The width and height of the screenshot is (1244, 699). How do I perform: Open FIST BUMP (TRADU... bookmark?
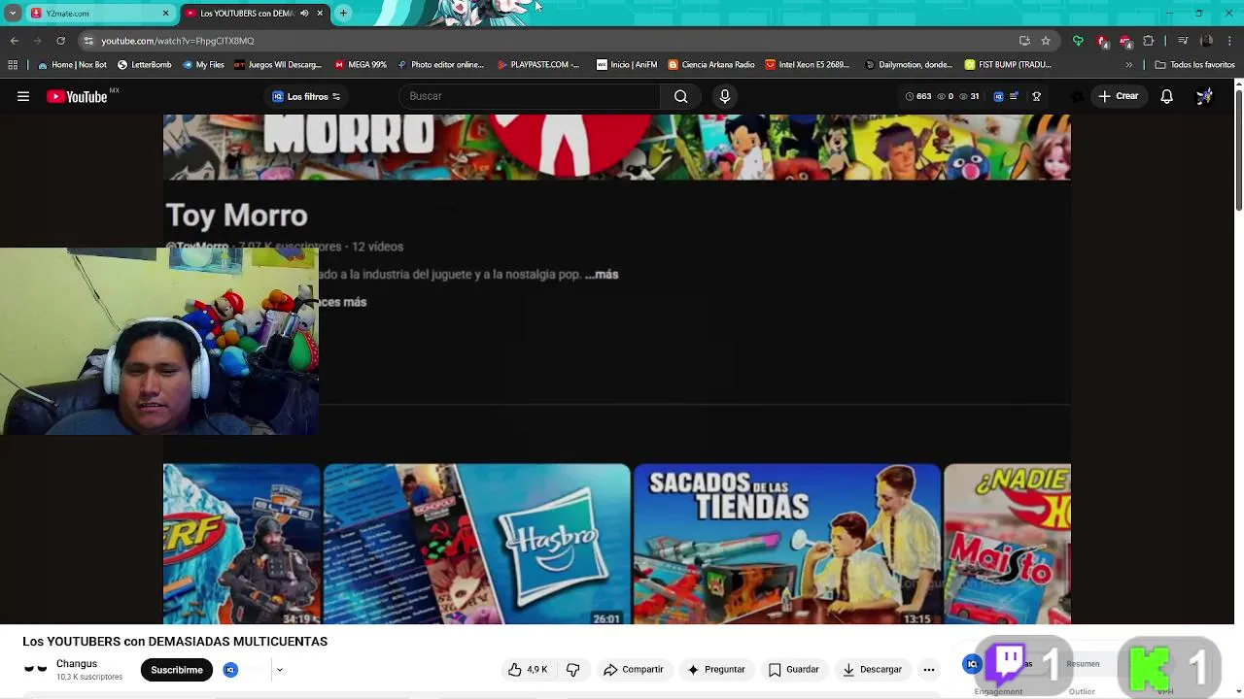click(1008, 65)
